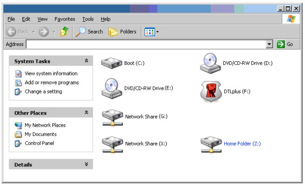Image resolution: width=305 pixels, height=184 pixels.
Task: Select the DVD/CD-RW Drive (D:) icon
Action: tap(211, 63)
